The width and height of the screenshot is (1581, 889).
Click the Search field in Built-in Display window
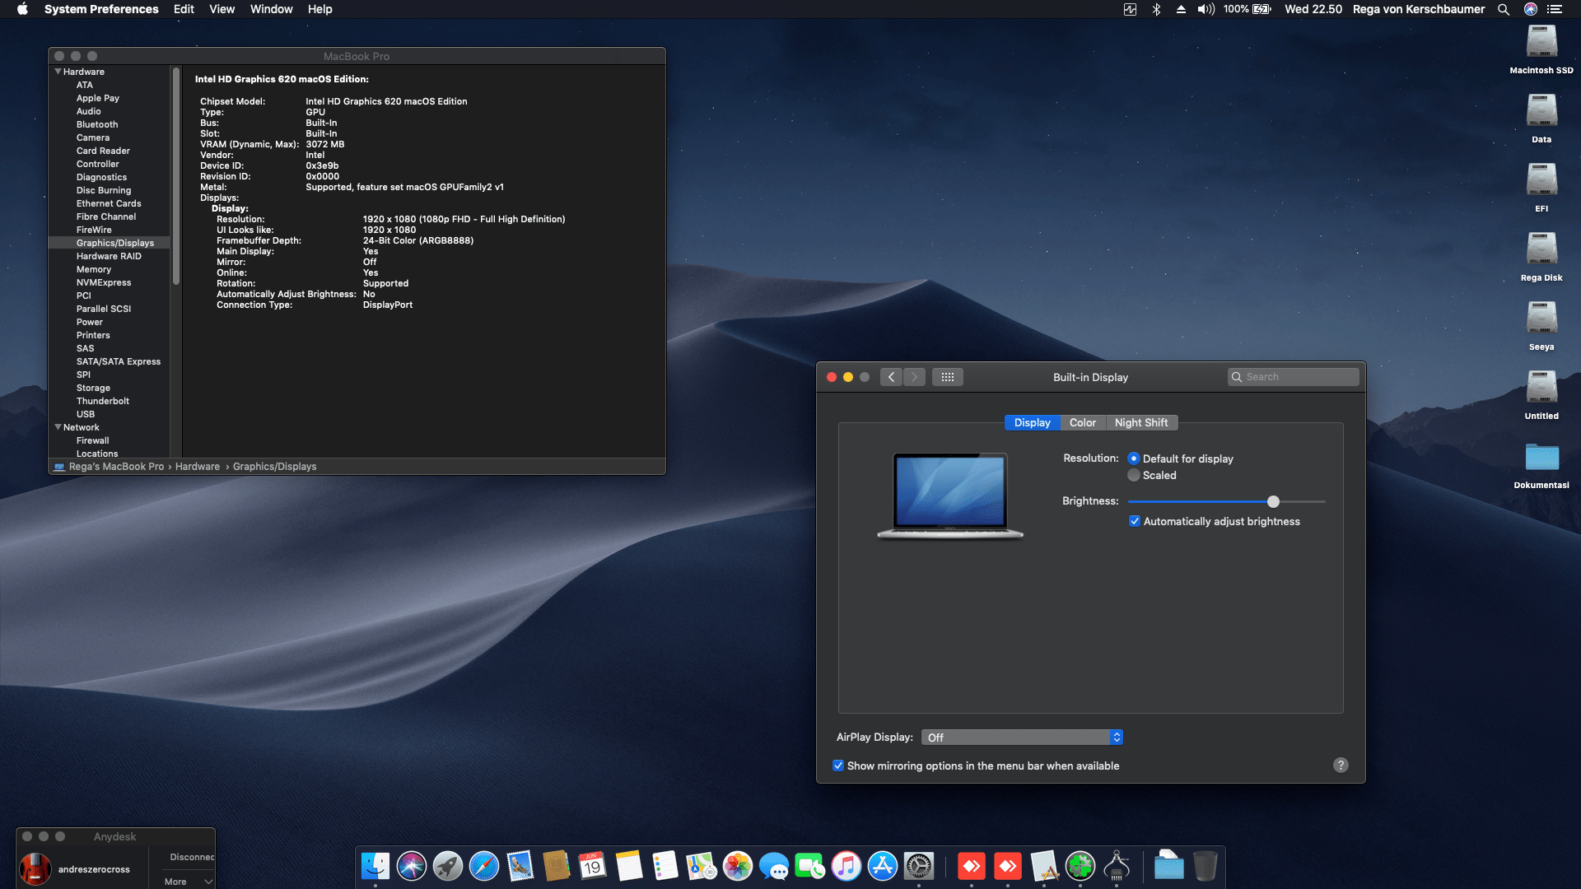tap(1293, 377)
